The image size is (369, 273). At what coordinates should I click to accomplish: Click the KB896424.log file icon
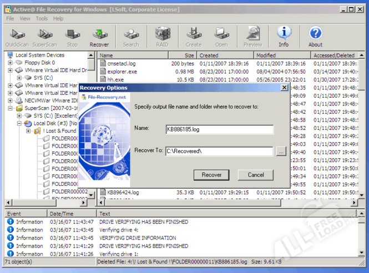[103, 193]
